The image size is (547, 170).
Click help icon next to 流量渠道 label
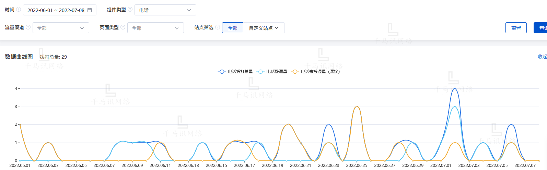tap(28, 27)
